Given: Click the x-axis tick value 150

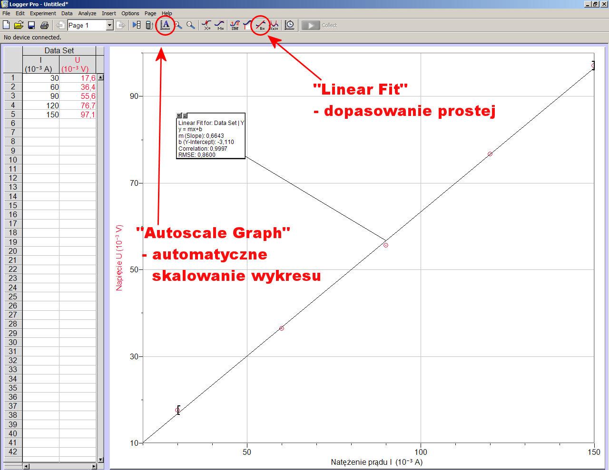Looking at the screenshot, I should tap(594, 452).
